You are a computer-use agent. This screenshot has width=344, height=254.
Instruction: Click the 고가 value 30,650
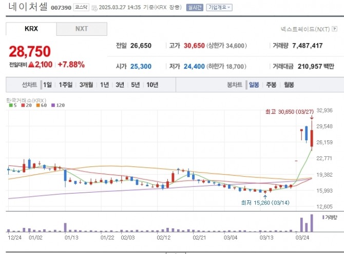pyautogui.click(x=194, y=46)
